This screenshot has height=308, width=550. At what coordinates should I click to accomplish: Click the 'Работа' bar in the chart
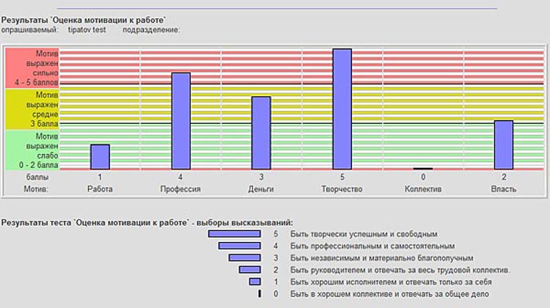(100, 157)
